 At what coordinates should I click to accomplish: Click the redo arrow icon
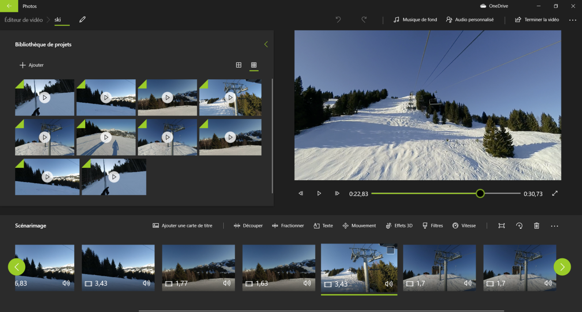point(364,20)
